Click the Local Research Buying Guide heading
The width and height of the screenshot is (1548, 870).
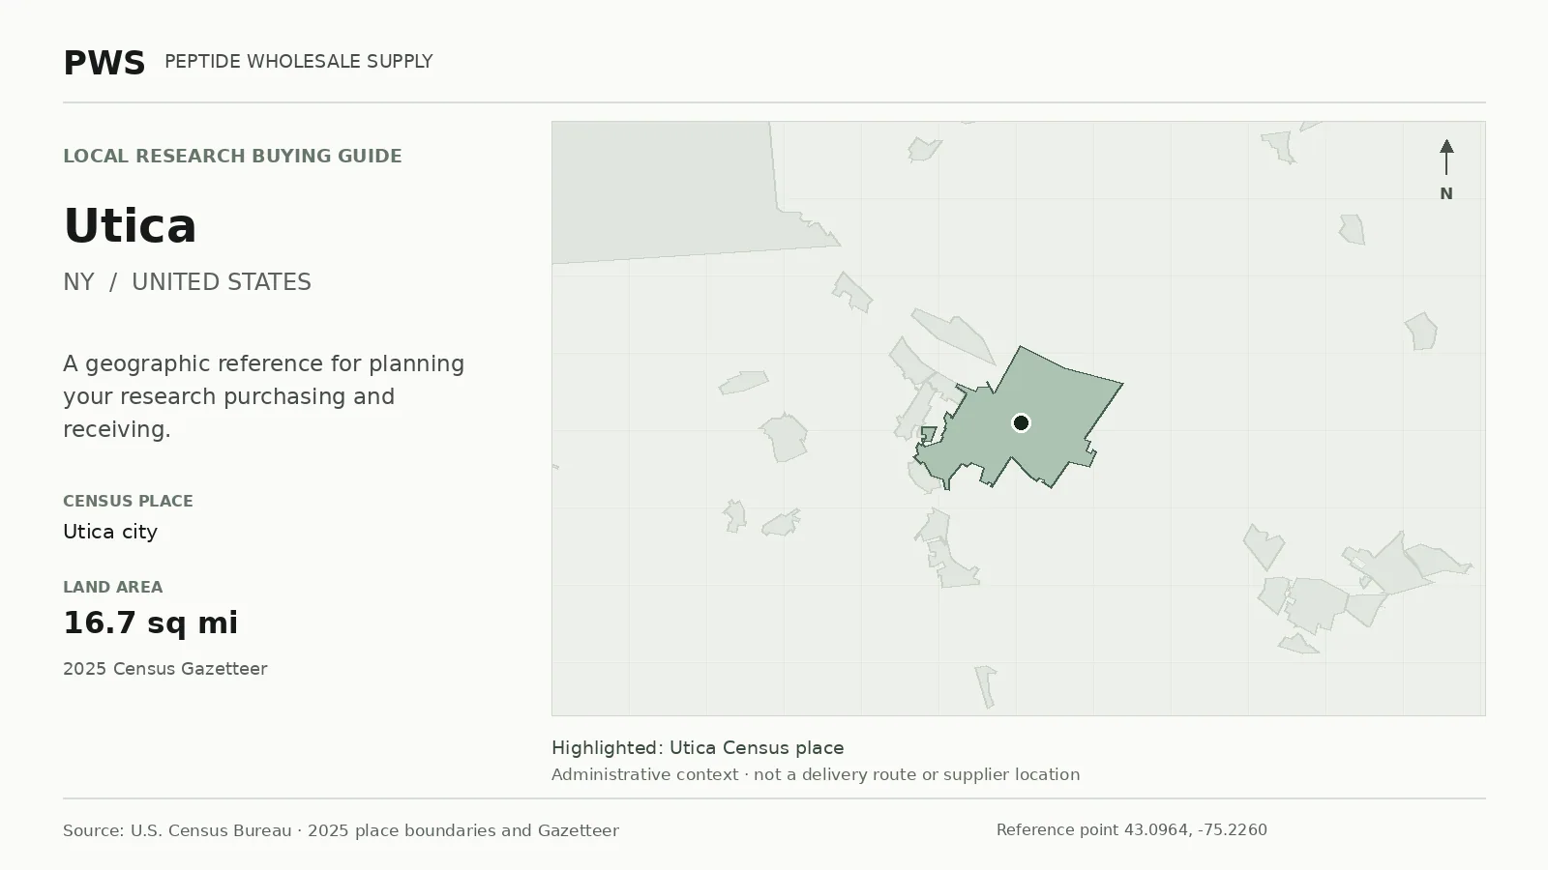click(232, 156)
